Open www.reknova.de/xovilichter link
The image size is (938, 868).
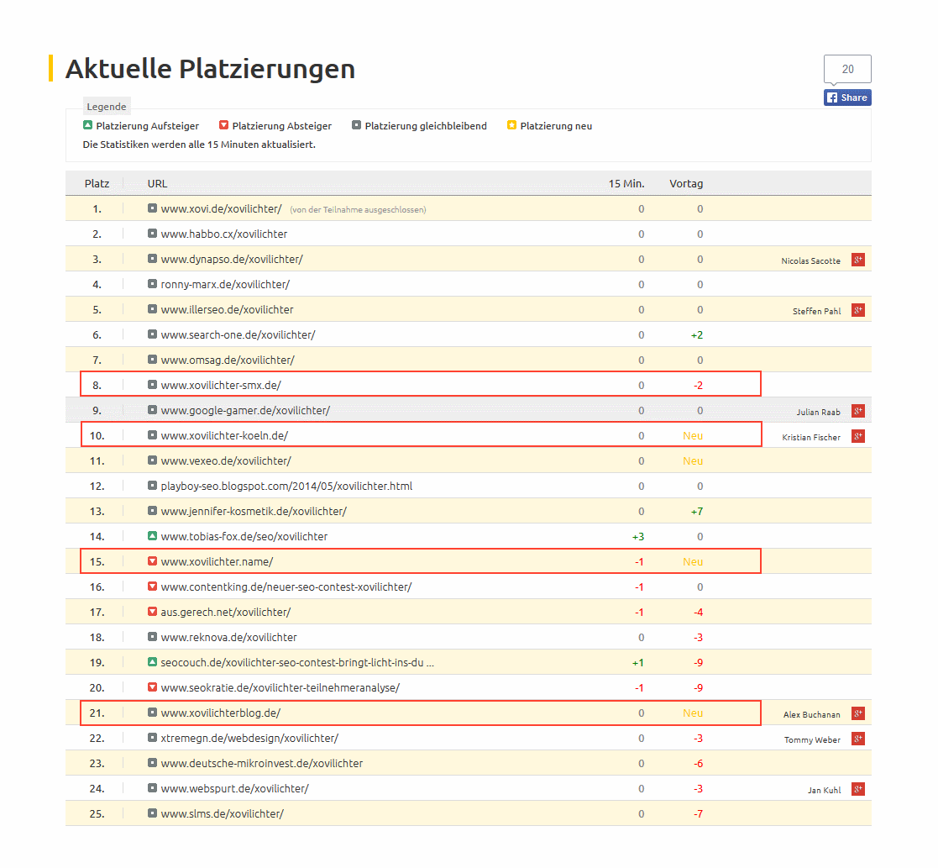[228, 637]
